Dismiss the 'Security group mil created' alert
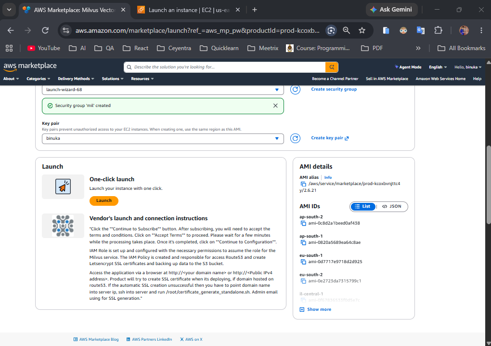This screenshot has width=491, height=346. tap(275, 106)
